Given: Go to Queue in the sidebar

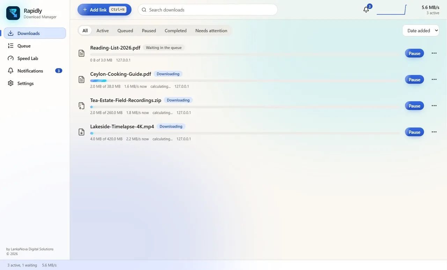Looking at the screenshot, I should pos(35,46).
